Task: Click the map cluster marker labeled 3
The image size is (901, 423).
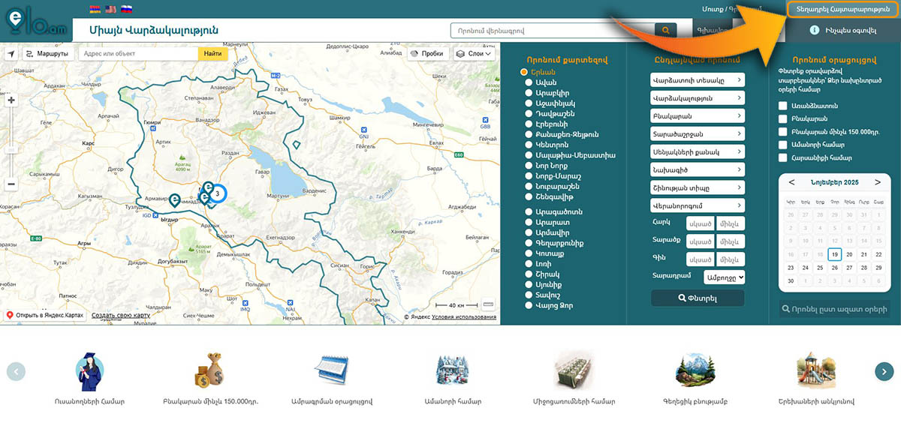Action: [217, 193]
